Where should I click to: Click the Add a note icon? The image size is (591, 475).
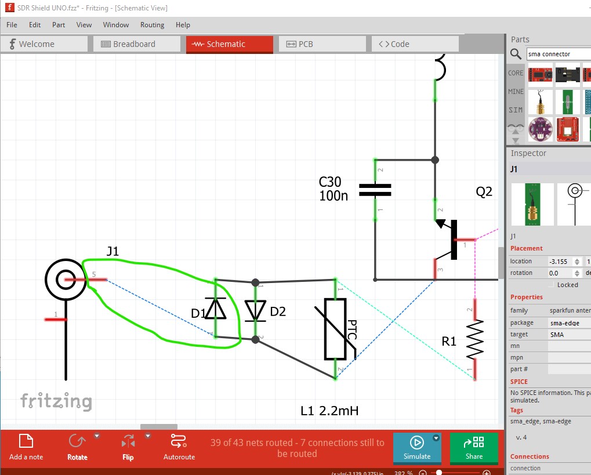tap(26, 441)
